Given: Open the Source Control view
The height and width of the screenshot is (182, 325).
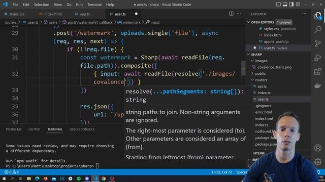Looking at the screenshot, I should 318,43.
